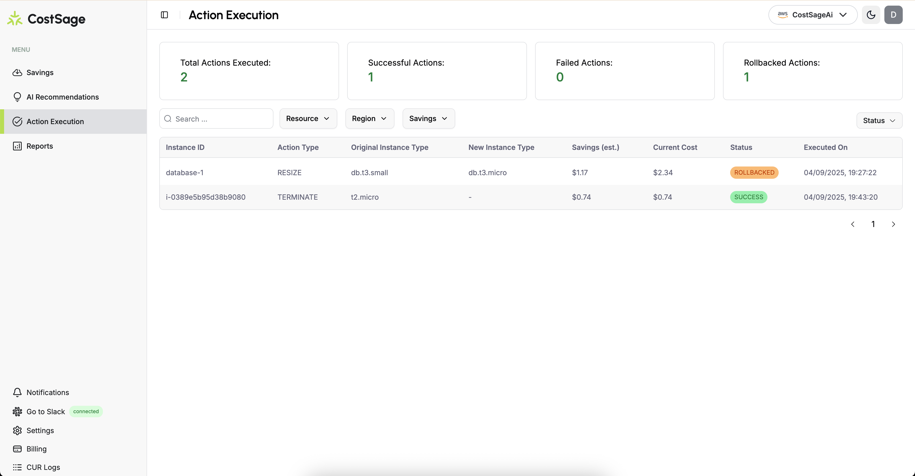Open the user avatar D menu

[893, 15]
